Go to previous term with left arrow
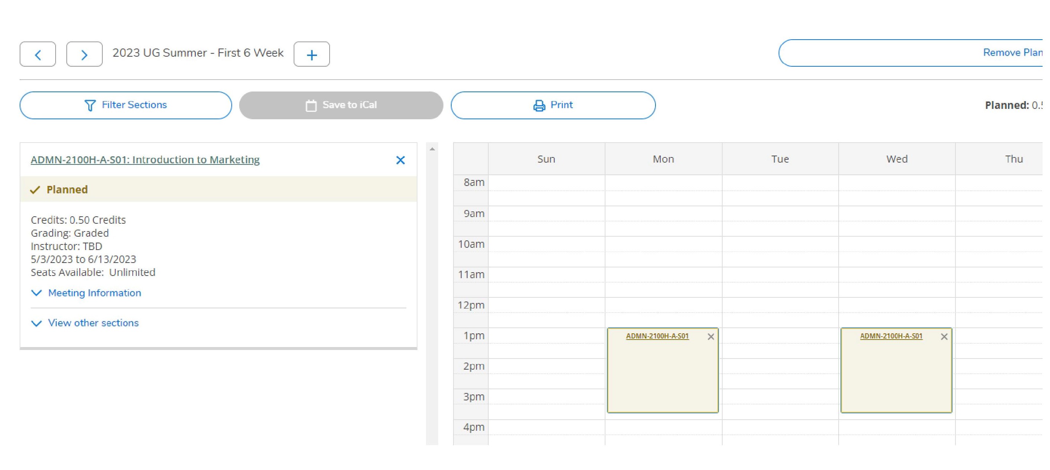The image size is (1050, 470). pos(37,54)
